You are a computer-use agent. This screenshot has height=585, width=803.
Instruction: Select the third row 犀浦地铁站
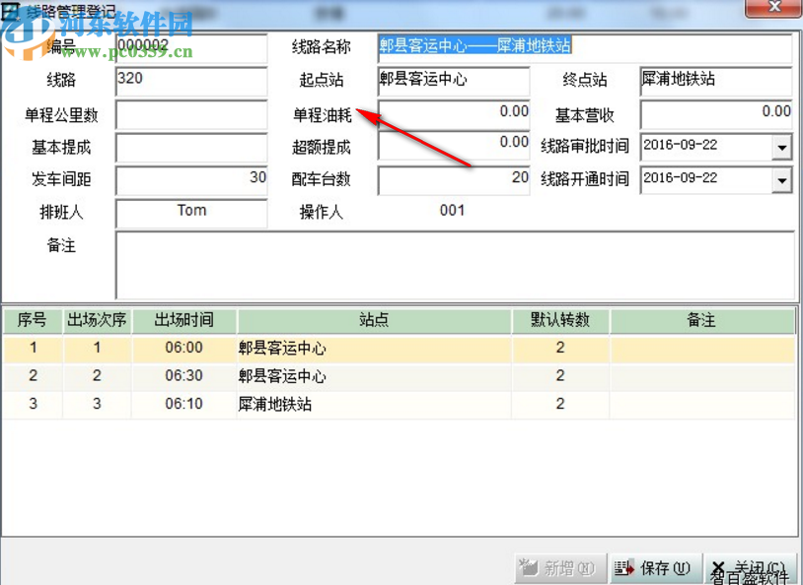click(373, 403)
